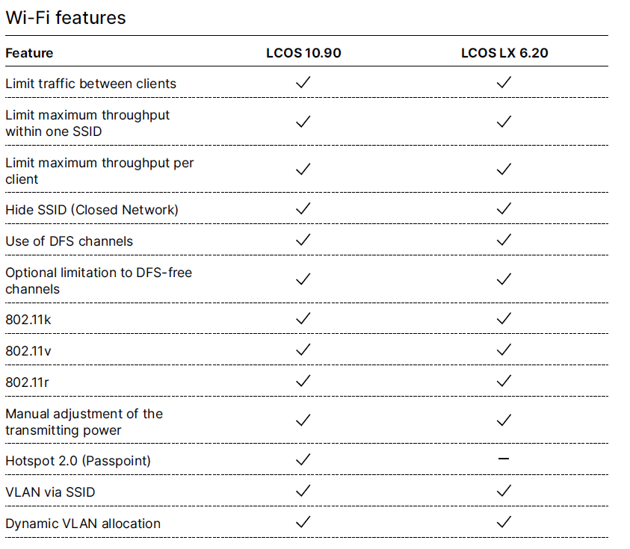Click LCOS 10.90 checkmark for VLAN via SSID

tap(303, 491)
